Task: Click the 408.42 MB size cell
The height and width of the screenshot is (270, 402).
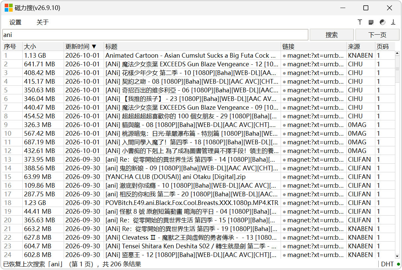Action: [39, 73]
